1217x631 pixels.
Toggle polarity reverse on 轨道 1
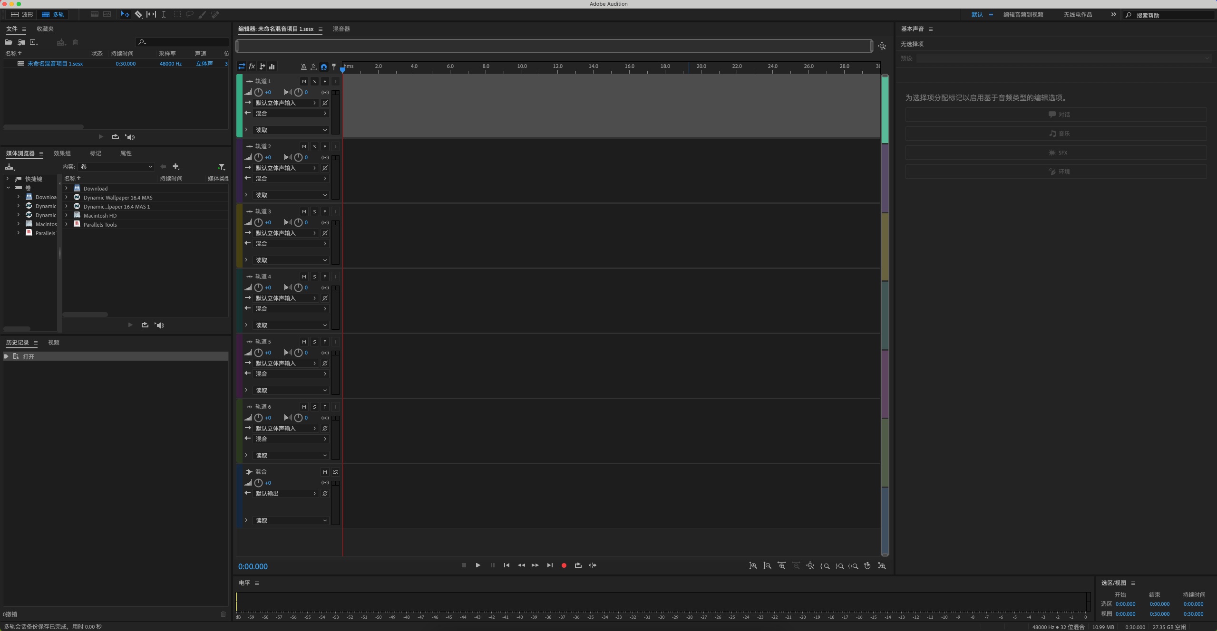pos(325,103)
